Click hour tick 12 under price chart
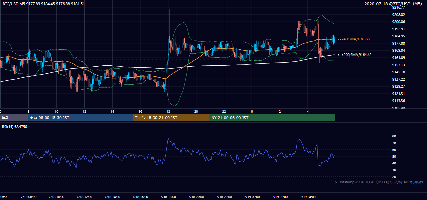The width and height of the screenshot is (427, 200). click(x=84, y=111)
